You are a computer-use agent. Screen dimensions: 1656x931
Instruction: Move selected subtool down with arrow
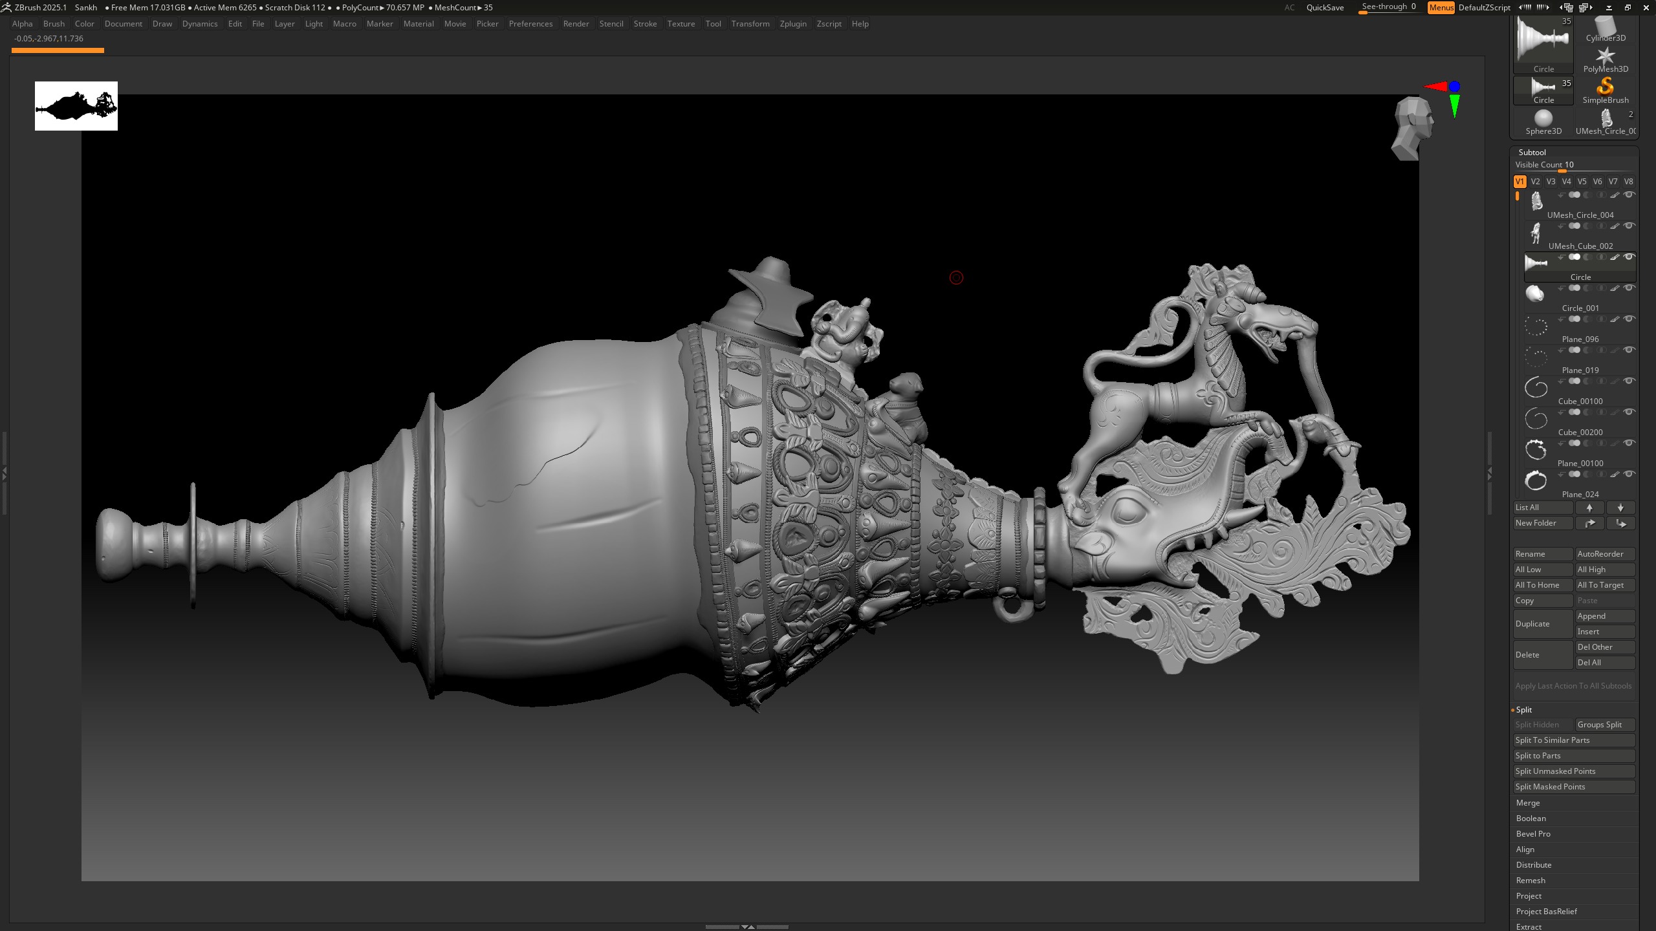click(1620, 508)
